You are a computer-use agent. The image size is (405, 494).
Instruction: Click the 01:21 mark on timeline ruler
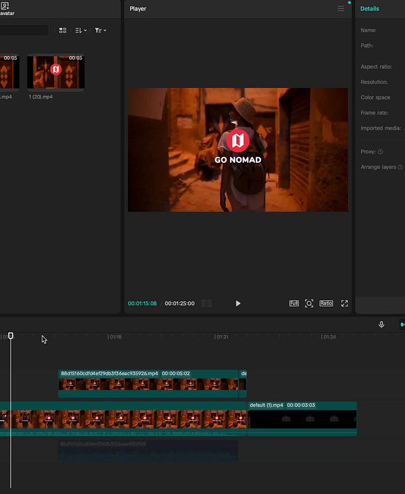click(221, 337)
